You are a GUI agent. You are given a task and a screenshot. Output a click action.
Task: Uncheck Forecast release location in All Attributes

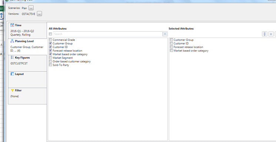50,51
